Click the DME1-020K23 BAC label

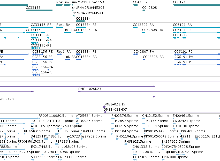(90, 89)
